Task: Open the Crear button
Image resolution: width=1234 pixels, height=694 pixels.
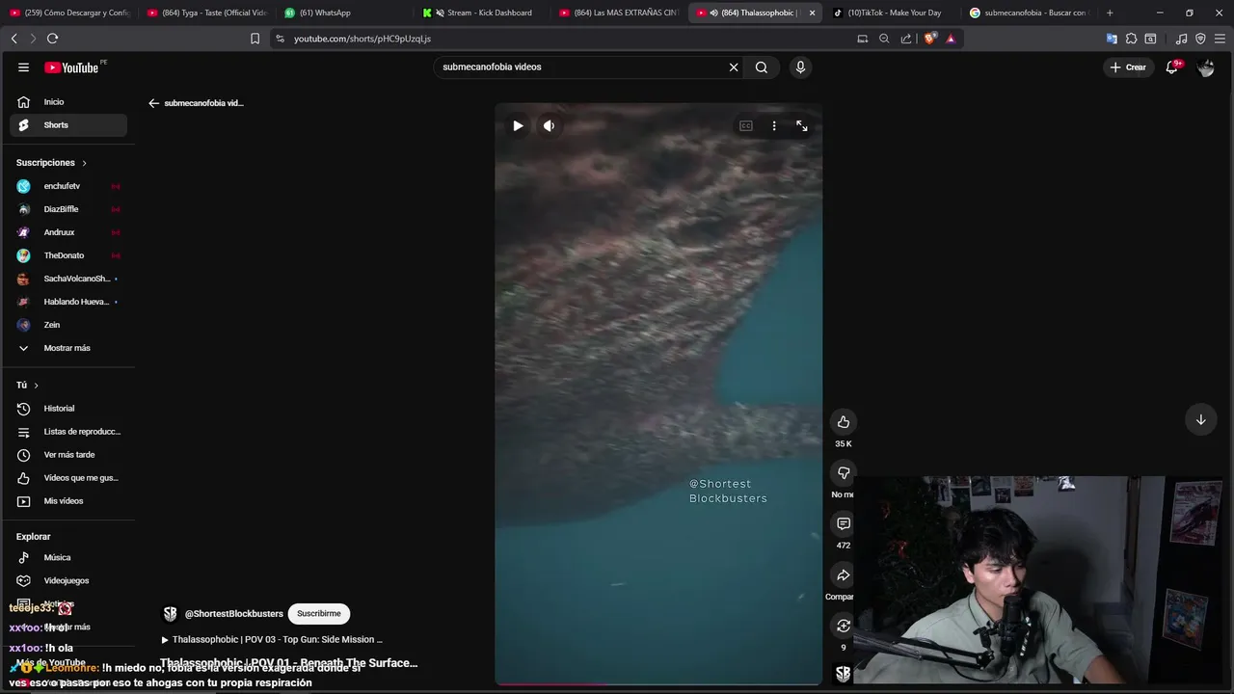Action: [x=1128, y=67]
